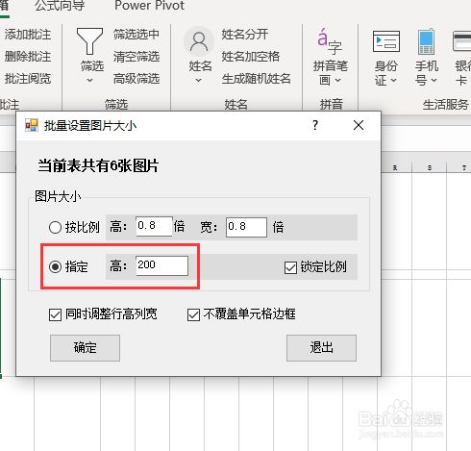Click 姓名加空格 command
This screenshot has width=471, height=451.
pyautogui.click(x=251, y=57)
